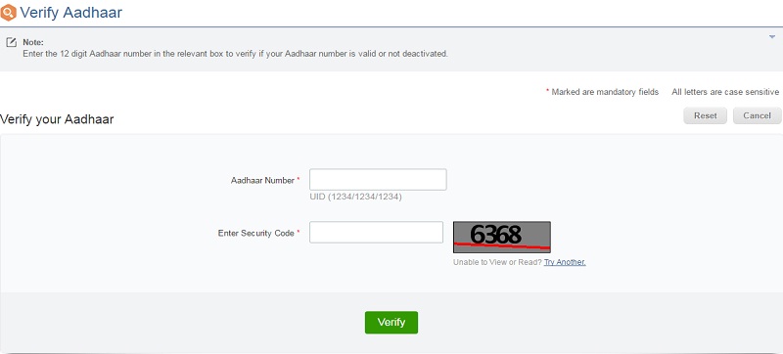Click the All letters are case sensitive text
This screenshot has height=354, width=783.
tap(725, 92)
